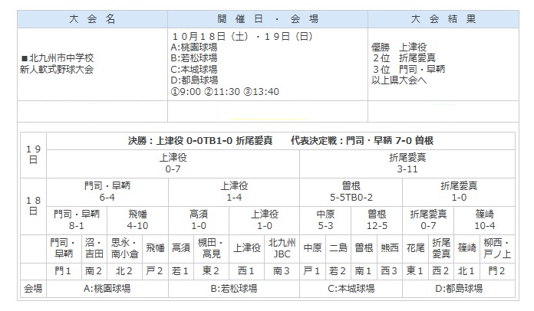Image resolution: width=534 pixels, height=311 pixels.
Task: Select the 篠崎 10-4 match cell
Action: (485, 221)
